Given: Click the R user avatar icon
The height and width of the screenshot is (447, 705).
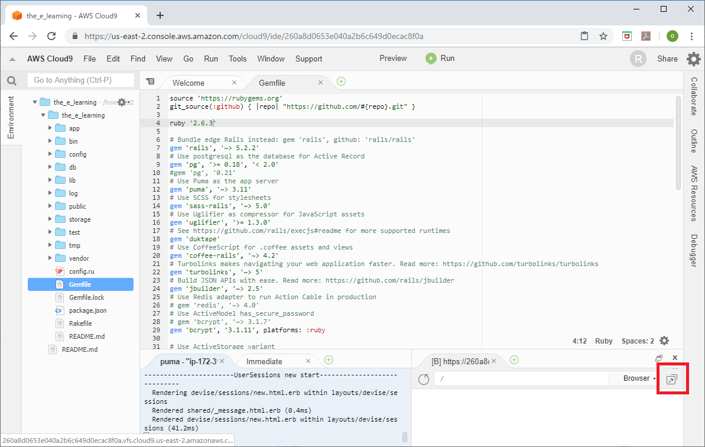Looking at the screenshot, I should 638,59.
